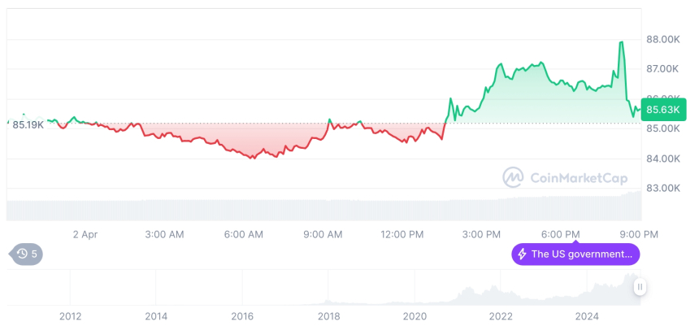Select 2016 on the overview timeline
The height and width of the screenshot is (326, 699).
242,316
